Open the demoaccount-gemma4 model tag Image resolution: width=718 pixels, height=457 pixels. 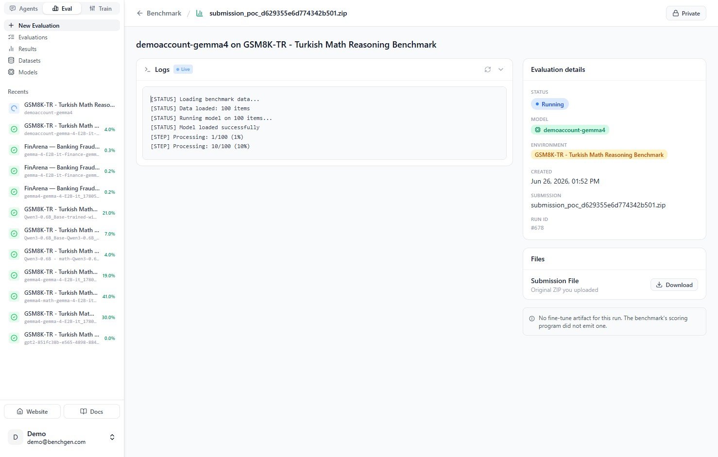point(570,130)
